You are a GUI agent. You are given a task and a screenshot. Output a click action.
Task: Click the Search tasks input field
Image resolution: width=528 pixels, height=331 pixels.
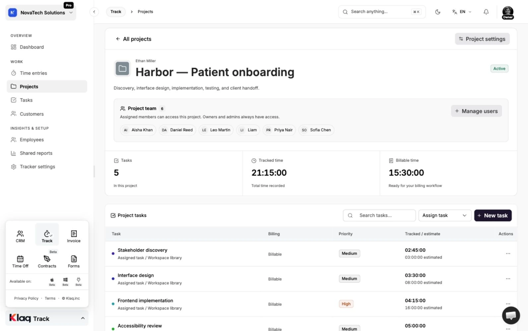pyautogui.click(x=379, y=215)
